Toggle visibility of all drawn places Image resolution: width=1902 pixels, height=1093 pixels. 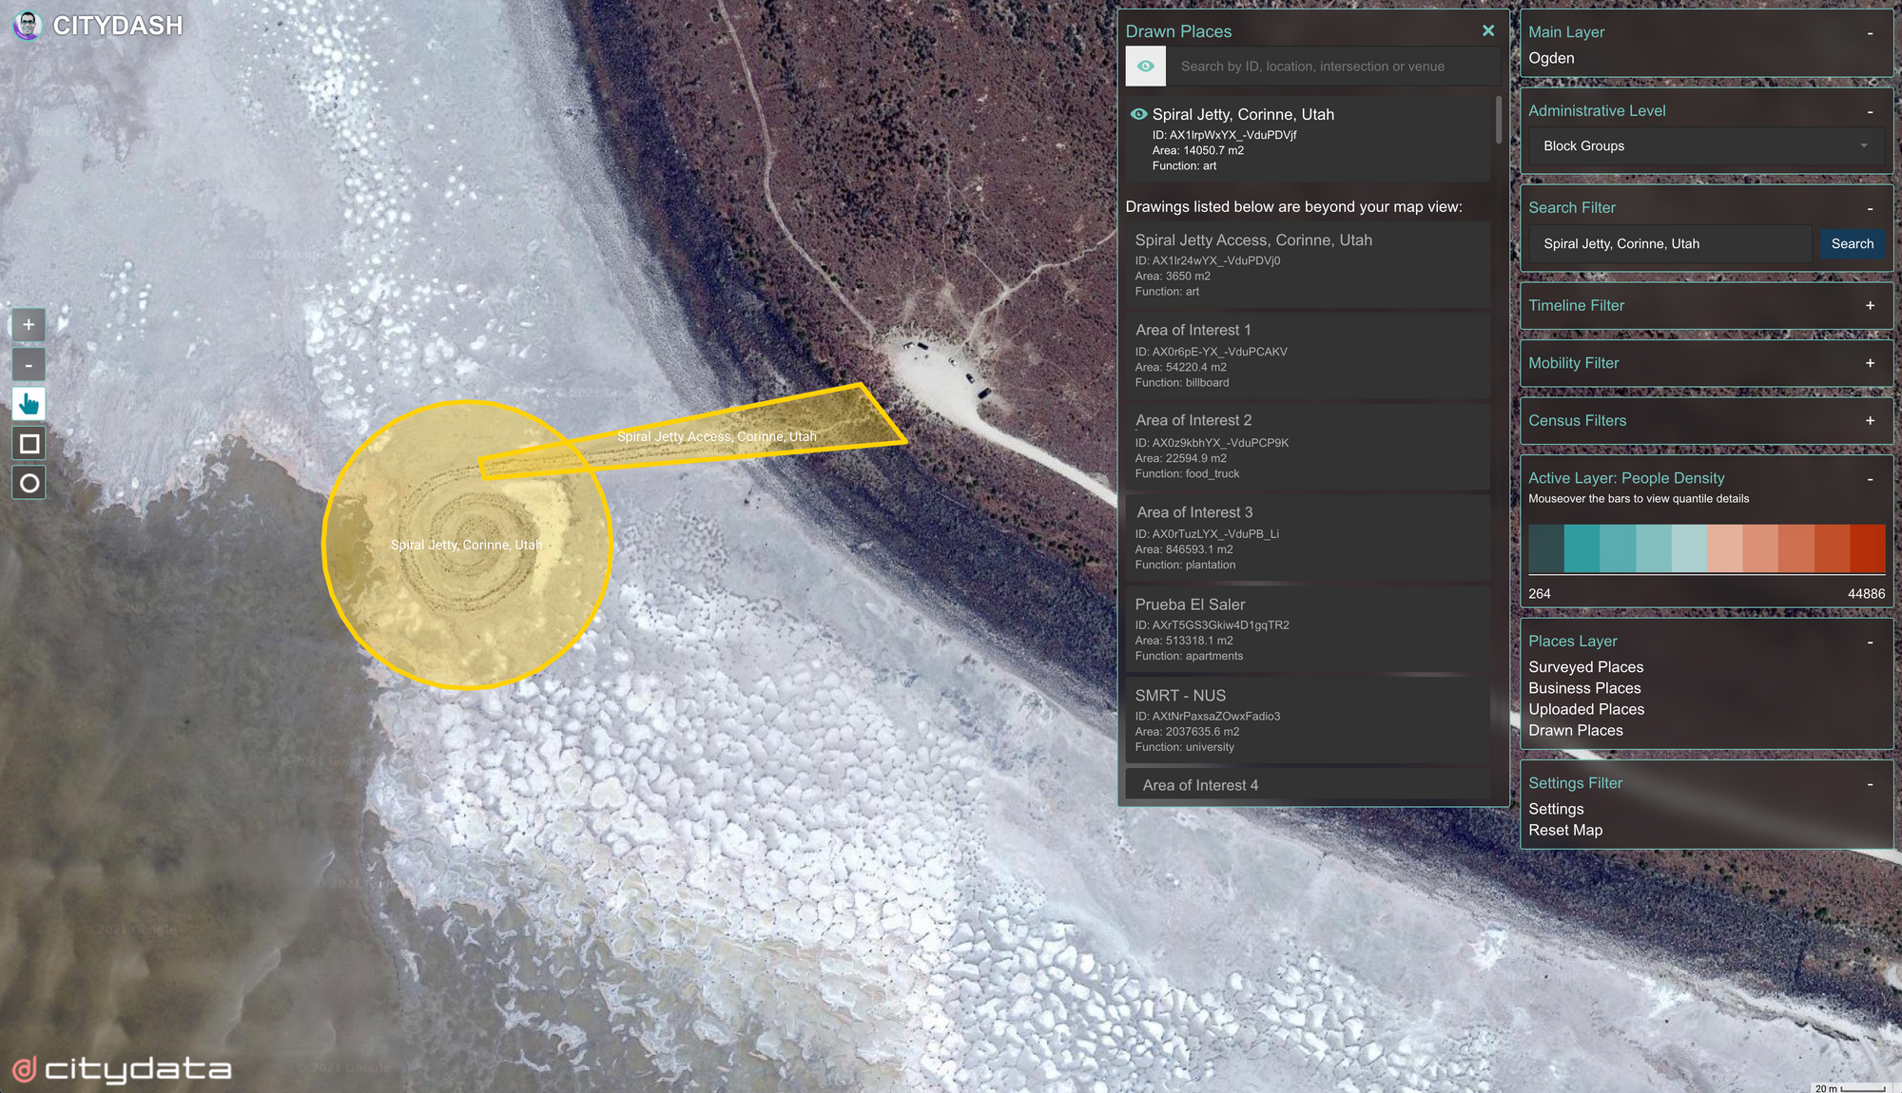coord(1146,67)
